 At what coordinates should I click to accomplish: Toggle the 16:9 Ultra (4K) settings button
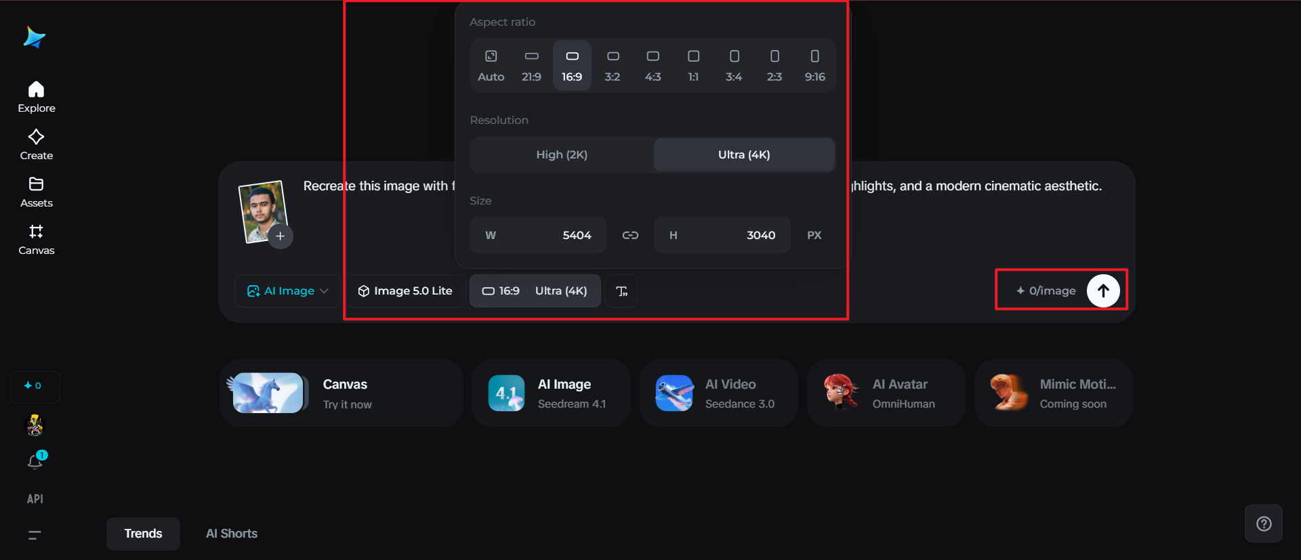(x=535, y=291)
